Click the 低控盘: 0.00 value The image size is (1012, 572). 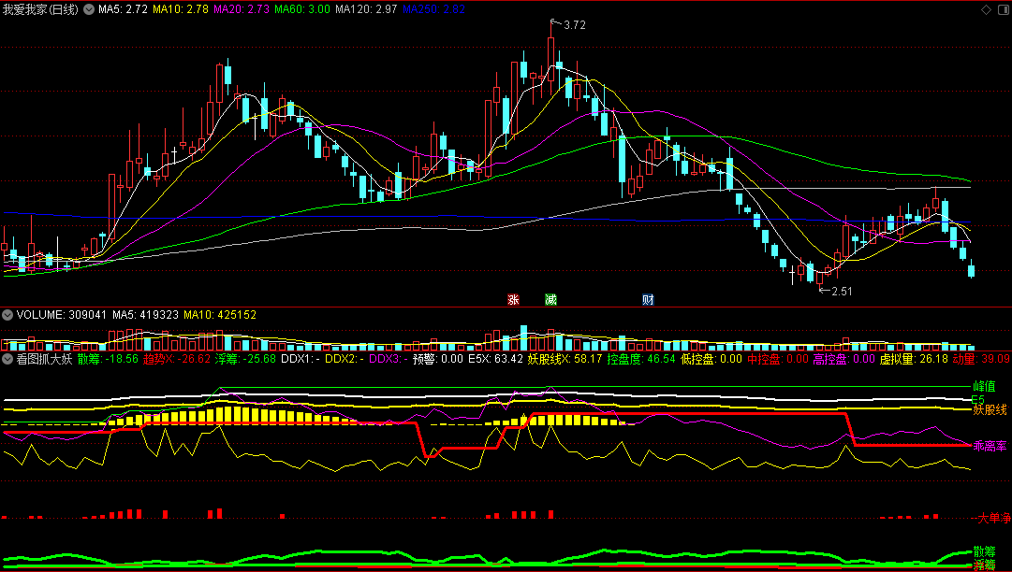point(711,359)
